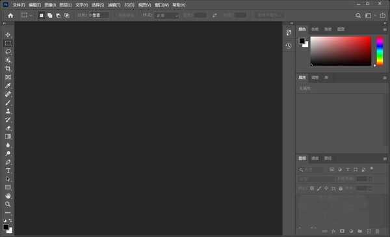This screenshot has width=390, height=237.
Task: Select the Hand tool
Action: click(8, 196)
